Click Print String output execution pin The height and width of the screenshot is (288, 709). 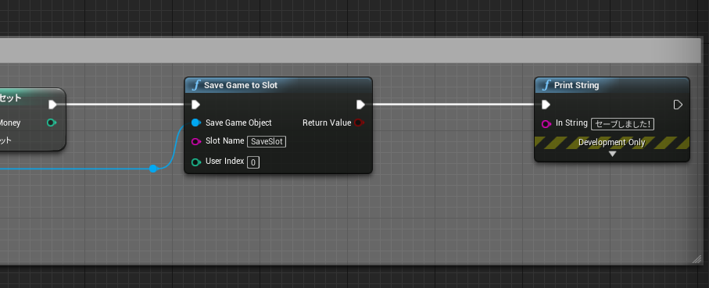[x=678, y=105]
